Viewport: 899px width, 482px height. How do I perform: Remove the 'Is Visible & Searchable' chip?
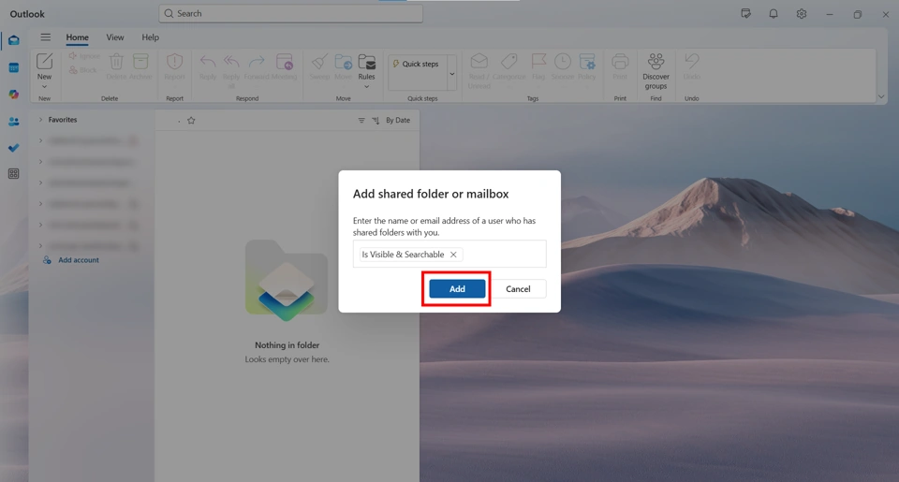[x=453, y=255]
